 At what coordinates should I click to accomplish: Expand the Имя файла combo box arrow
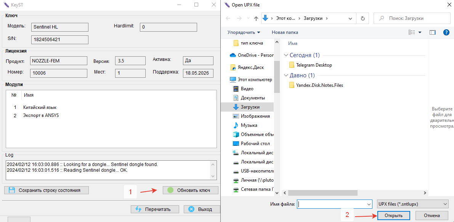point(369,204)
